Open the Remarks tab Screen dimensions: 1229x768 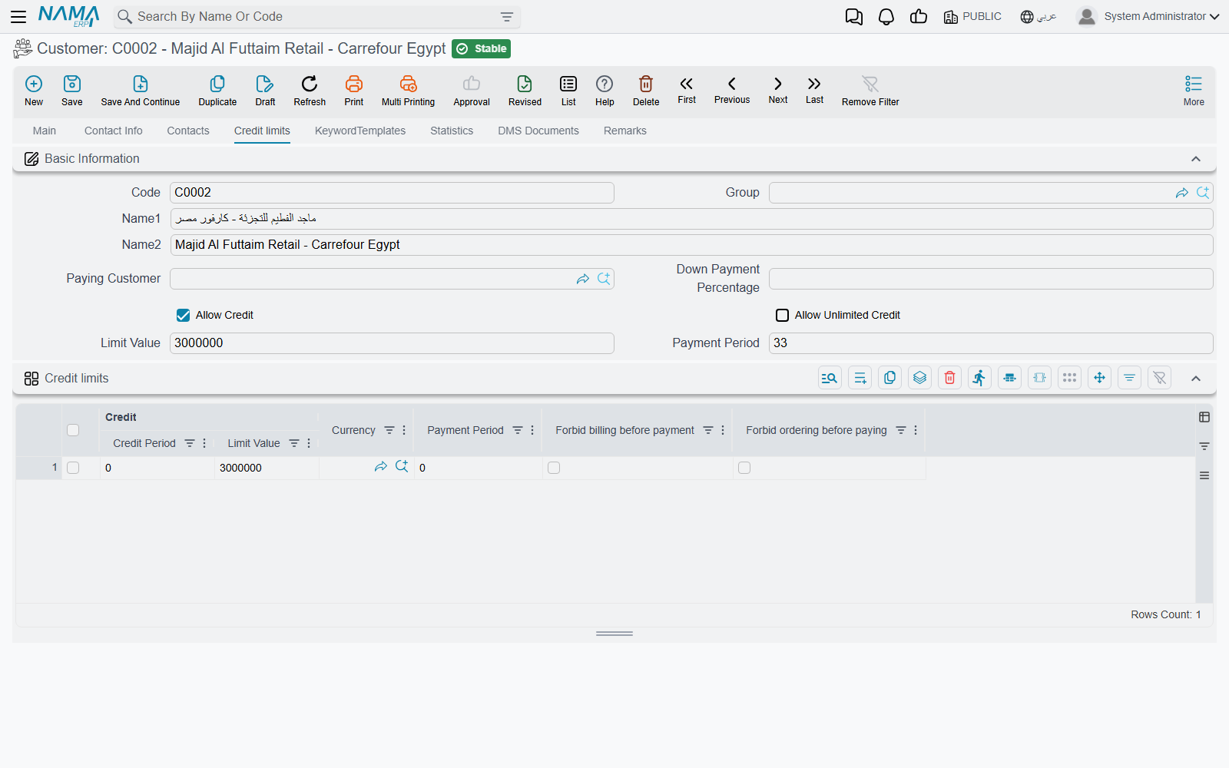click(x=625, y=131)
